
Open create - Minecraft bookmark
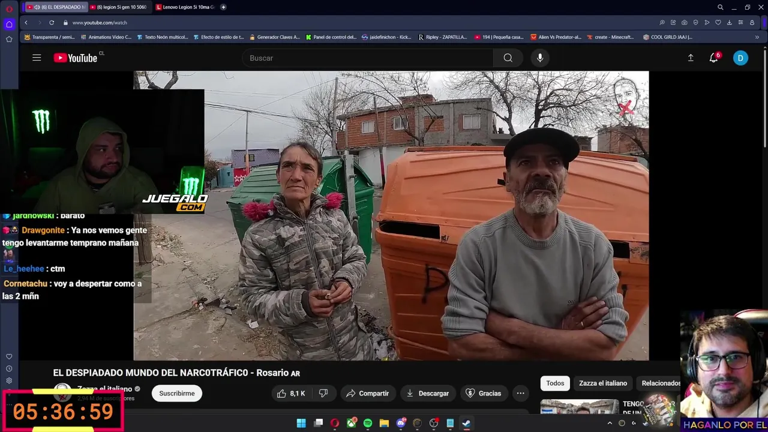pyautogui.click(x=610, y=37)
